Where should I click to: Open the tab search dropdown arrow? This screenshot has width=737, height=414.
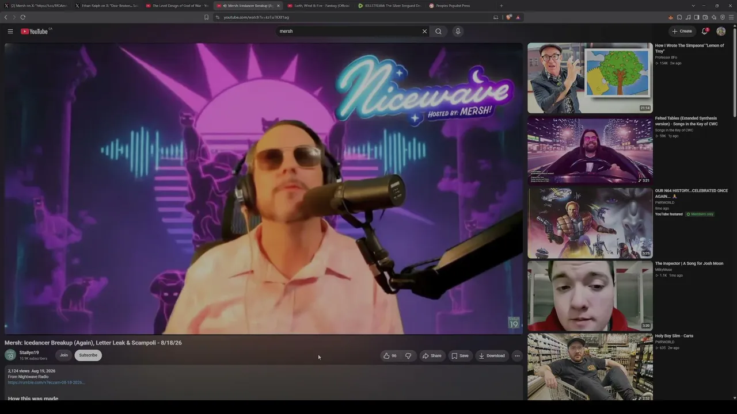(x=693, y=6)
